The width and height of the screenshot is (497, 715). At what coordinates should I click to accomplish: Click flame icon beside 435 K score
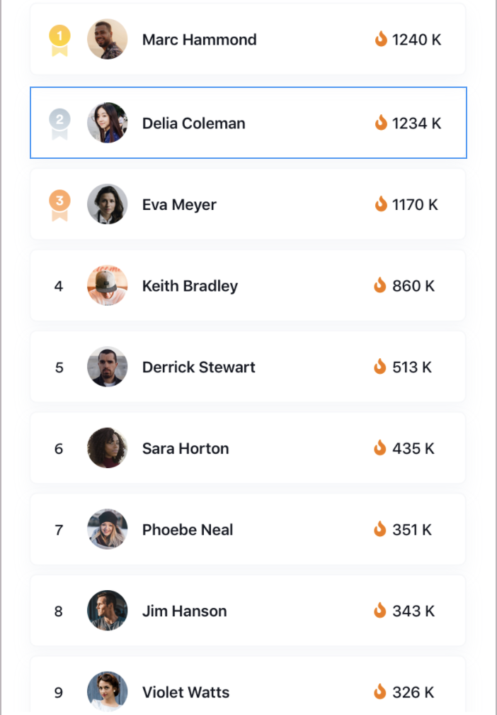click(x=380, y=448)
